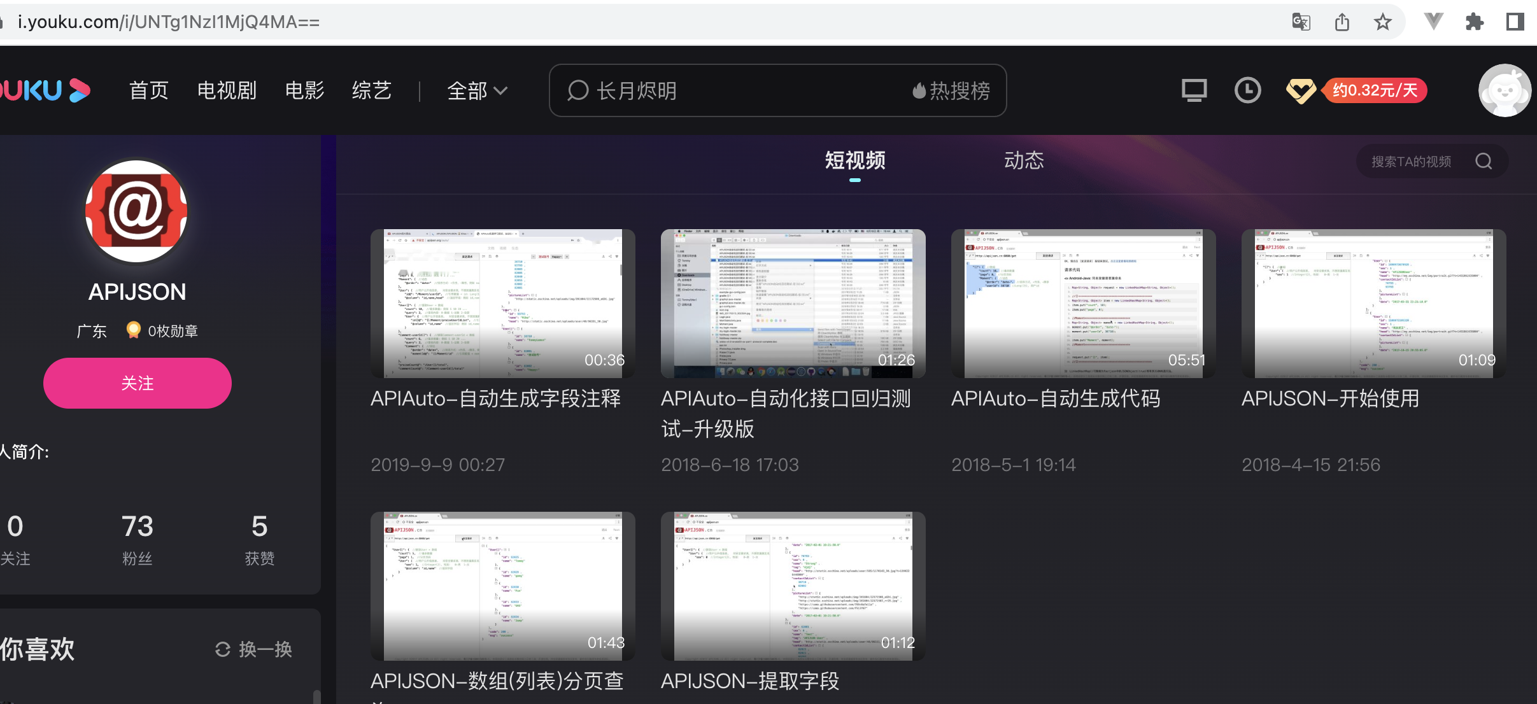Click the translate page icon
Image resolution: width=1537 pixels, height=704 pixels.
click(1301, 22)
